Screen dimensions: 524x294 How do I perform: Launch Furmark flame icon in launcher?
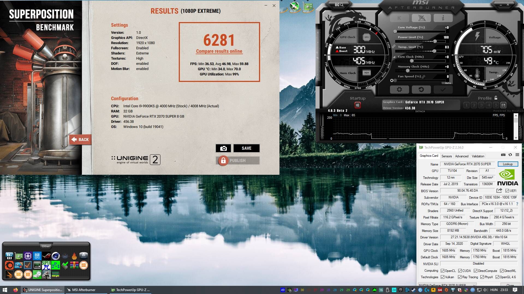coord(74,256)
